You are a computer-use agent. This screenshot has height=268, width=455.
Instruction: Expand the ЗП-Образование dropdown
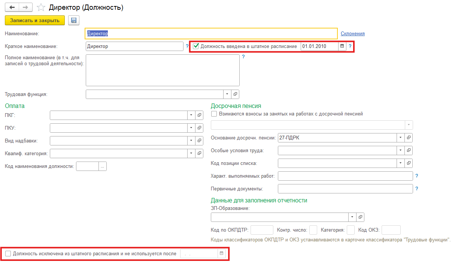tap(352, 217)
